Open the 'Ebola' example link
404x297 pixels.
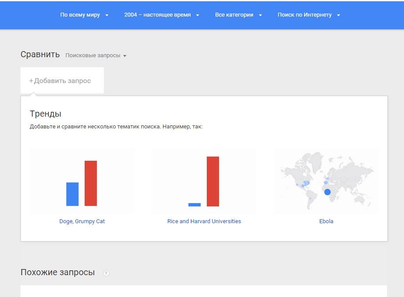pos(326,221)
